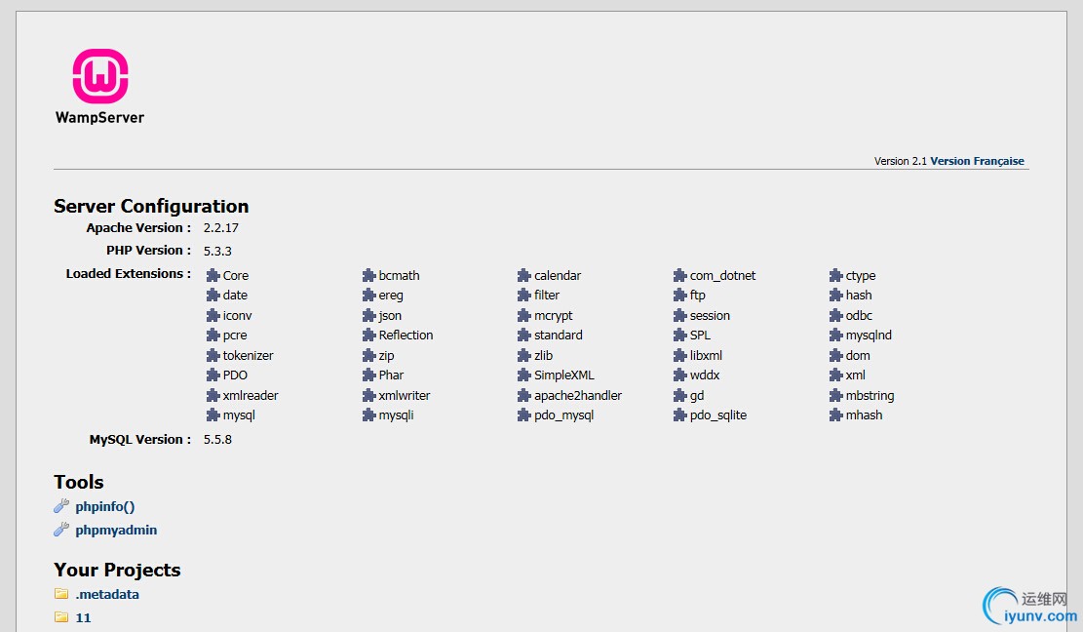Click the puzzle icon beside calendar extension
This screenshot has width=1083, height=632.
click(x=524, y=276)
